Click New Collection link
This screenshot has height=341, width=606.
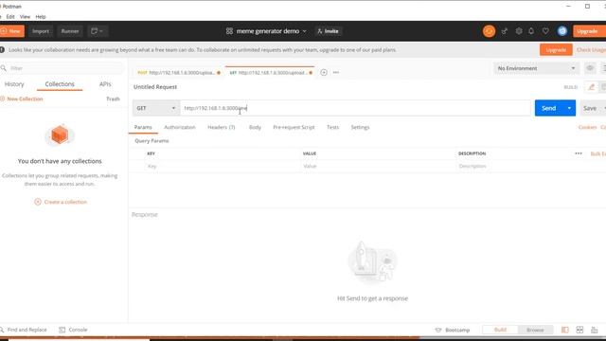[x=22, y=99]
